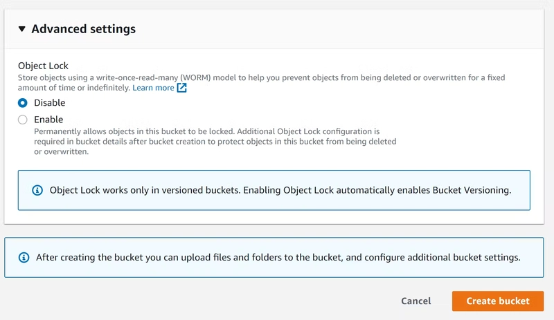Click info icon in Object Lock versioning notice

[x=37, y=190]
